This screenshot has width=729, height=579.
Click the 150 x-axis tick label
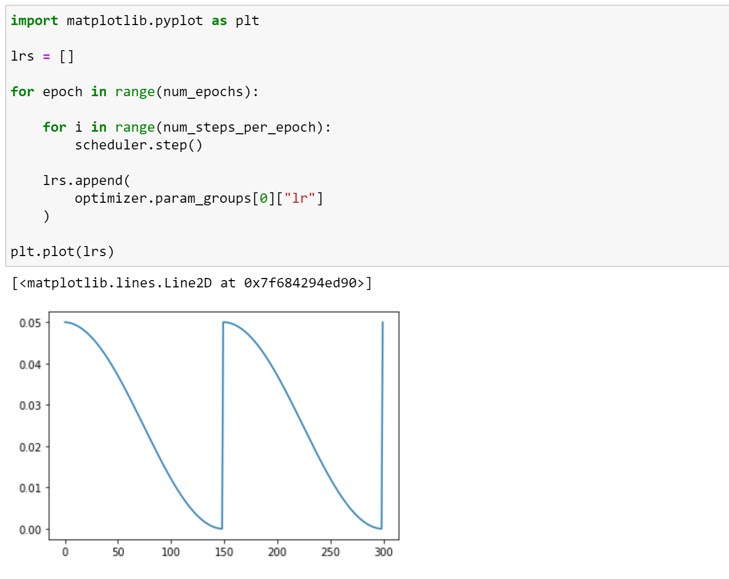tap(224, 552)
